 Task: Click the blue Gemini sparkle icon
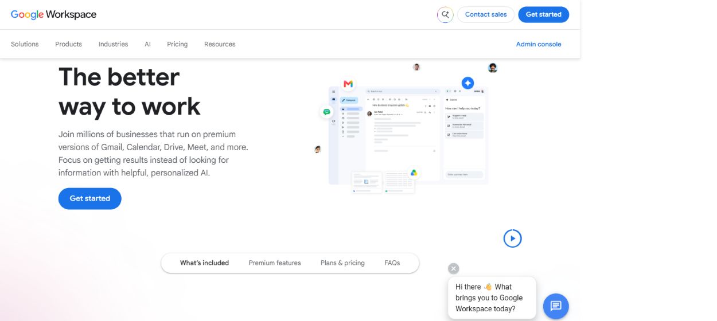467,83
